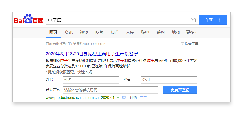Select the 网页 tab
The height and width of the screenshot is (114, 243).
(x=53, y=32)
